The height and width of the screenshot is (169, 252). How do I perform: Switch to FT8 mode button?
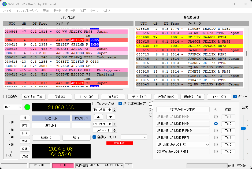pyautogui.click(x=25, y=125)
